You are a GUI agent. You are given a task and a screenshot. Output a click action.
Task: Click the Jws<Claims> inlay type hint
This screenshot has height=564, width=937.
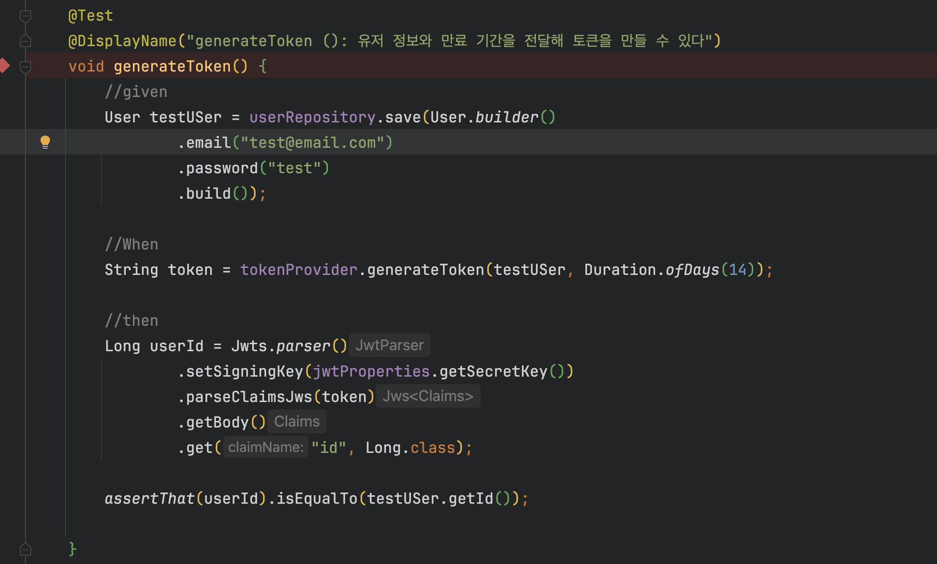427,396
